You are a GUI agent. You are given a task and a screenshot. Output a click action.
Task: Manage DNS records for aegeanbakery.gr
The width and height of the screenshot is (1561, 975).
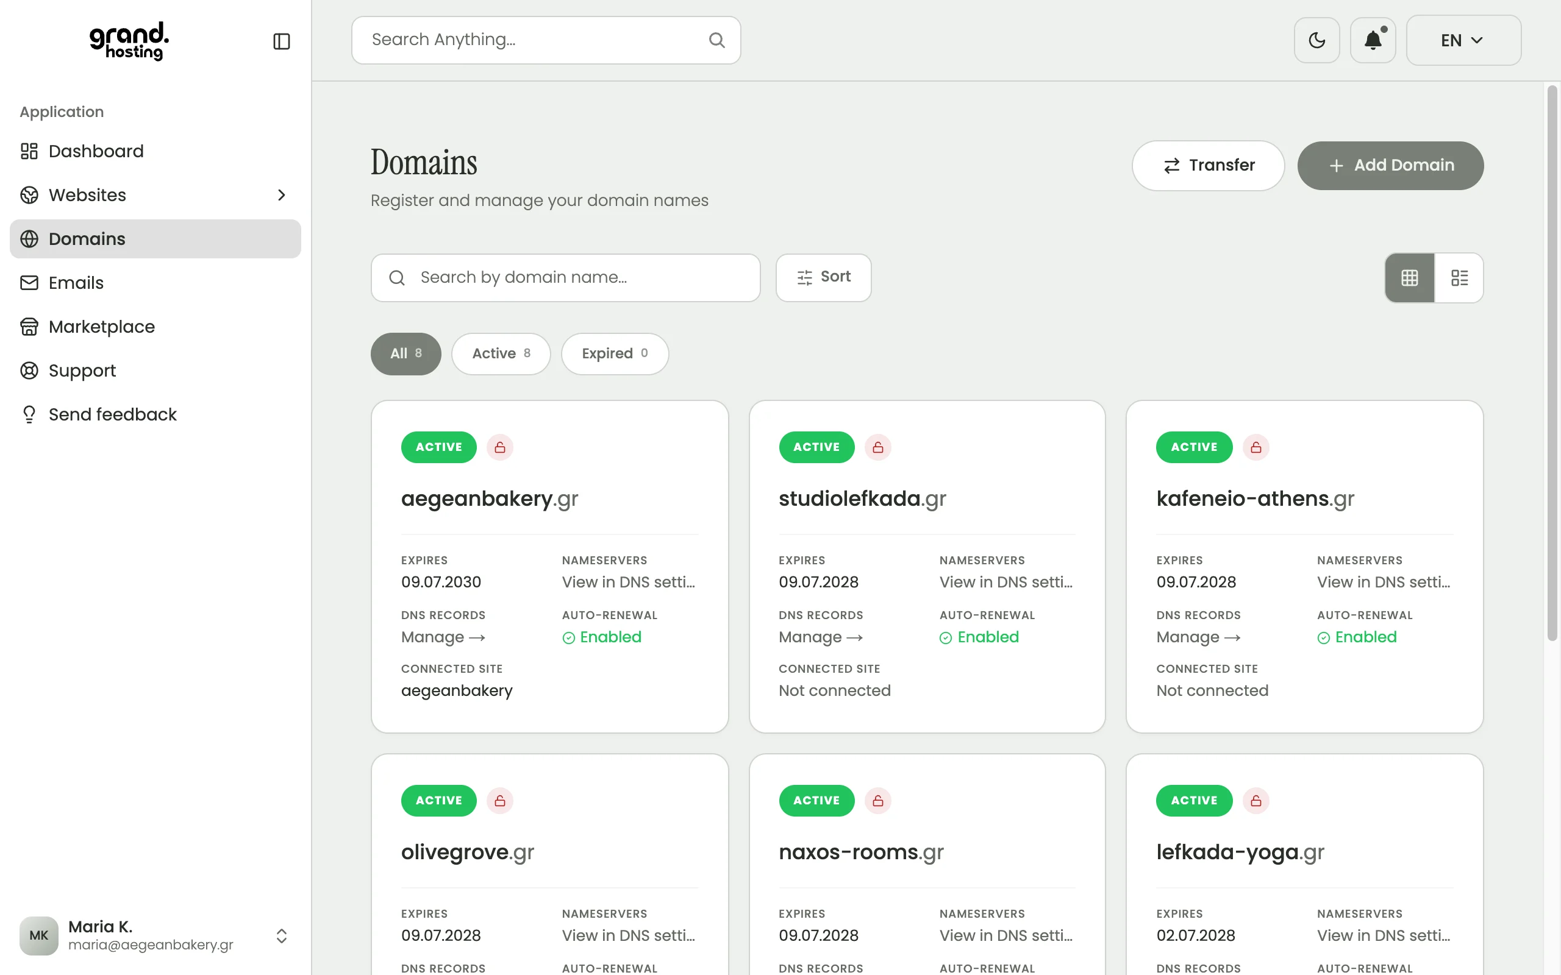[443, 637]
